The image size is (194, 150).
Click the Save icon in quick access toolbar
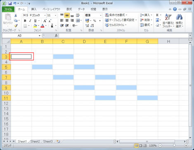click(10, 3)
